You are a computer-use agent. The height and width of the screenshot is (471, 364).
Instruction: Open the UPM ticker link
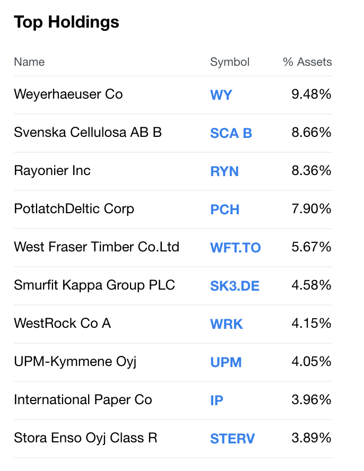[226, 362]
